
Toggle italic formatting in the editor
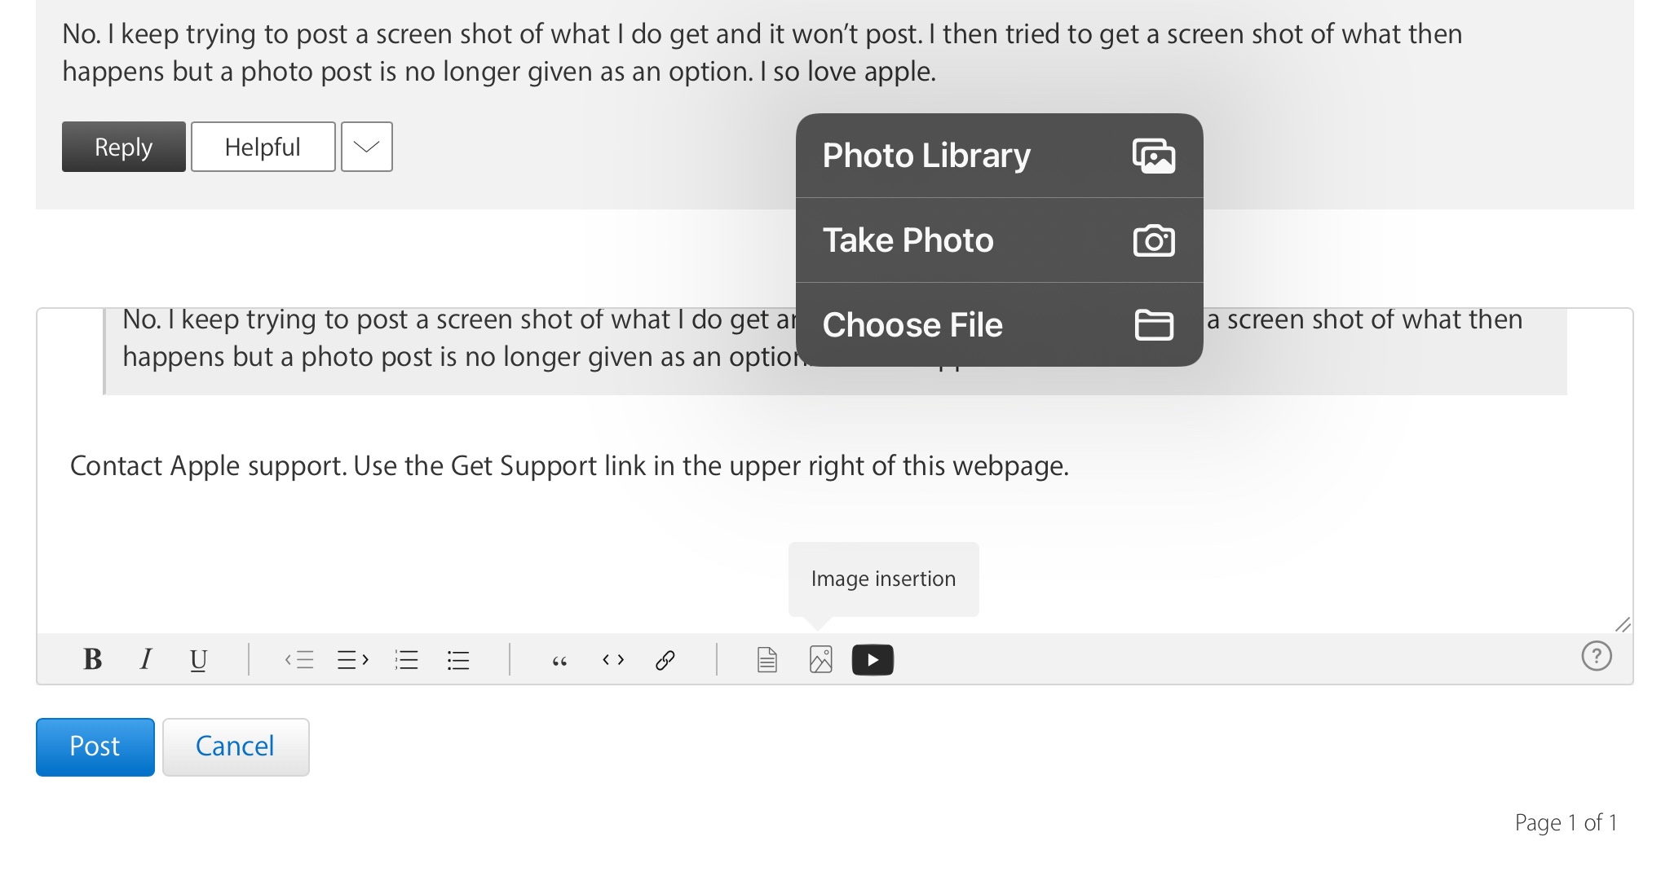146,659
